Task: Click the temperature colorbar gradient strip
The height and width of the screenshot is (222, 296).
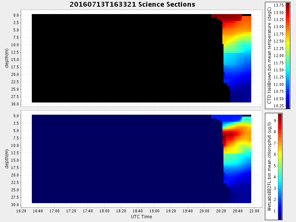Action: click(x=287, y=55)
